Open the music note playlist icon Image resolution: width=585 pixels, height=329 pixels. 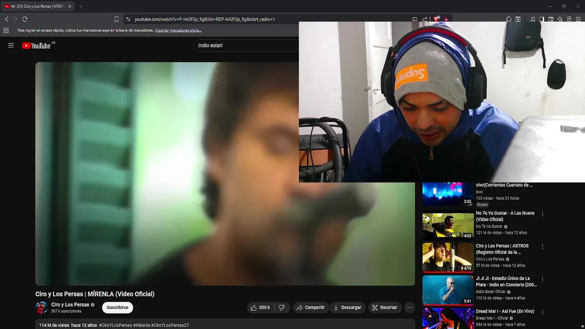[532, 19]
